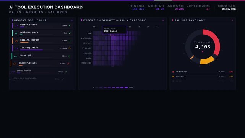This screenshot has width=245, height=138.
Task: Click the 412ms duration on billing.charges
Action: click(64, 41)
